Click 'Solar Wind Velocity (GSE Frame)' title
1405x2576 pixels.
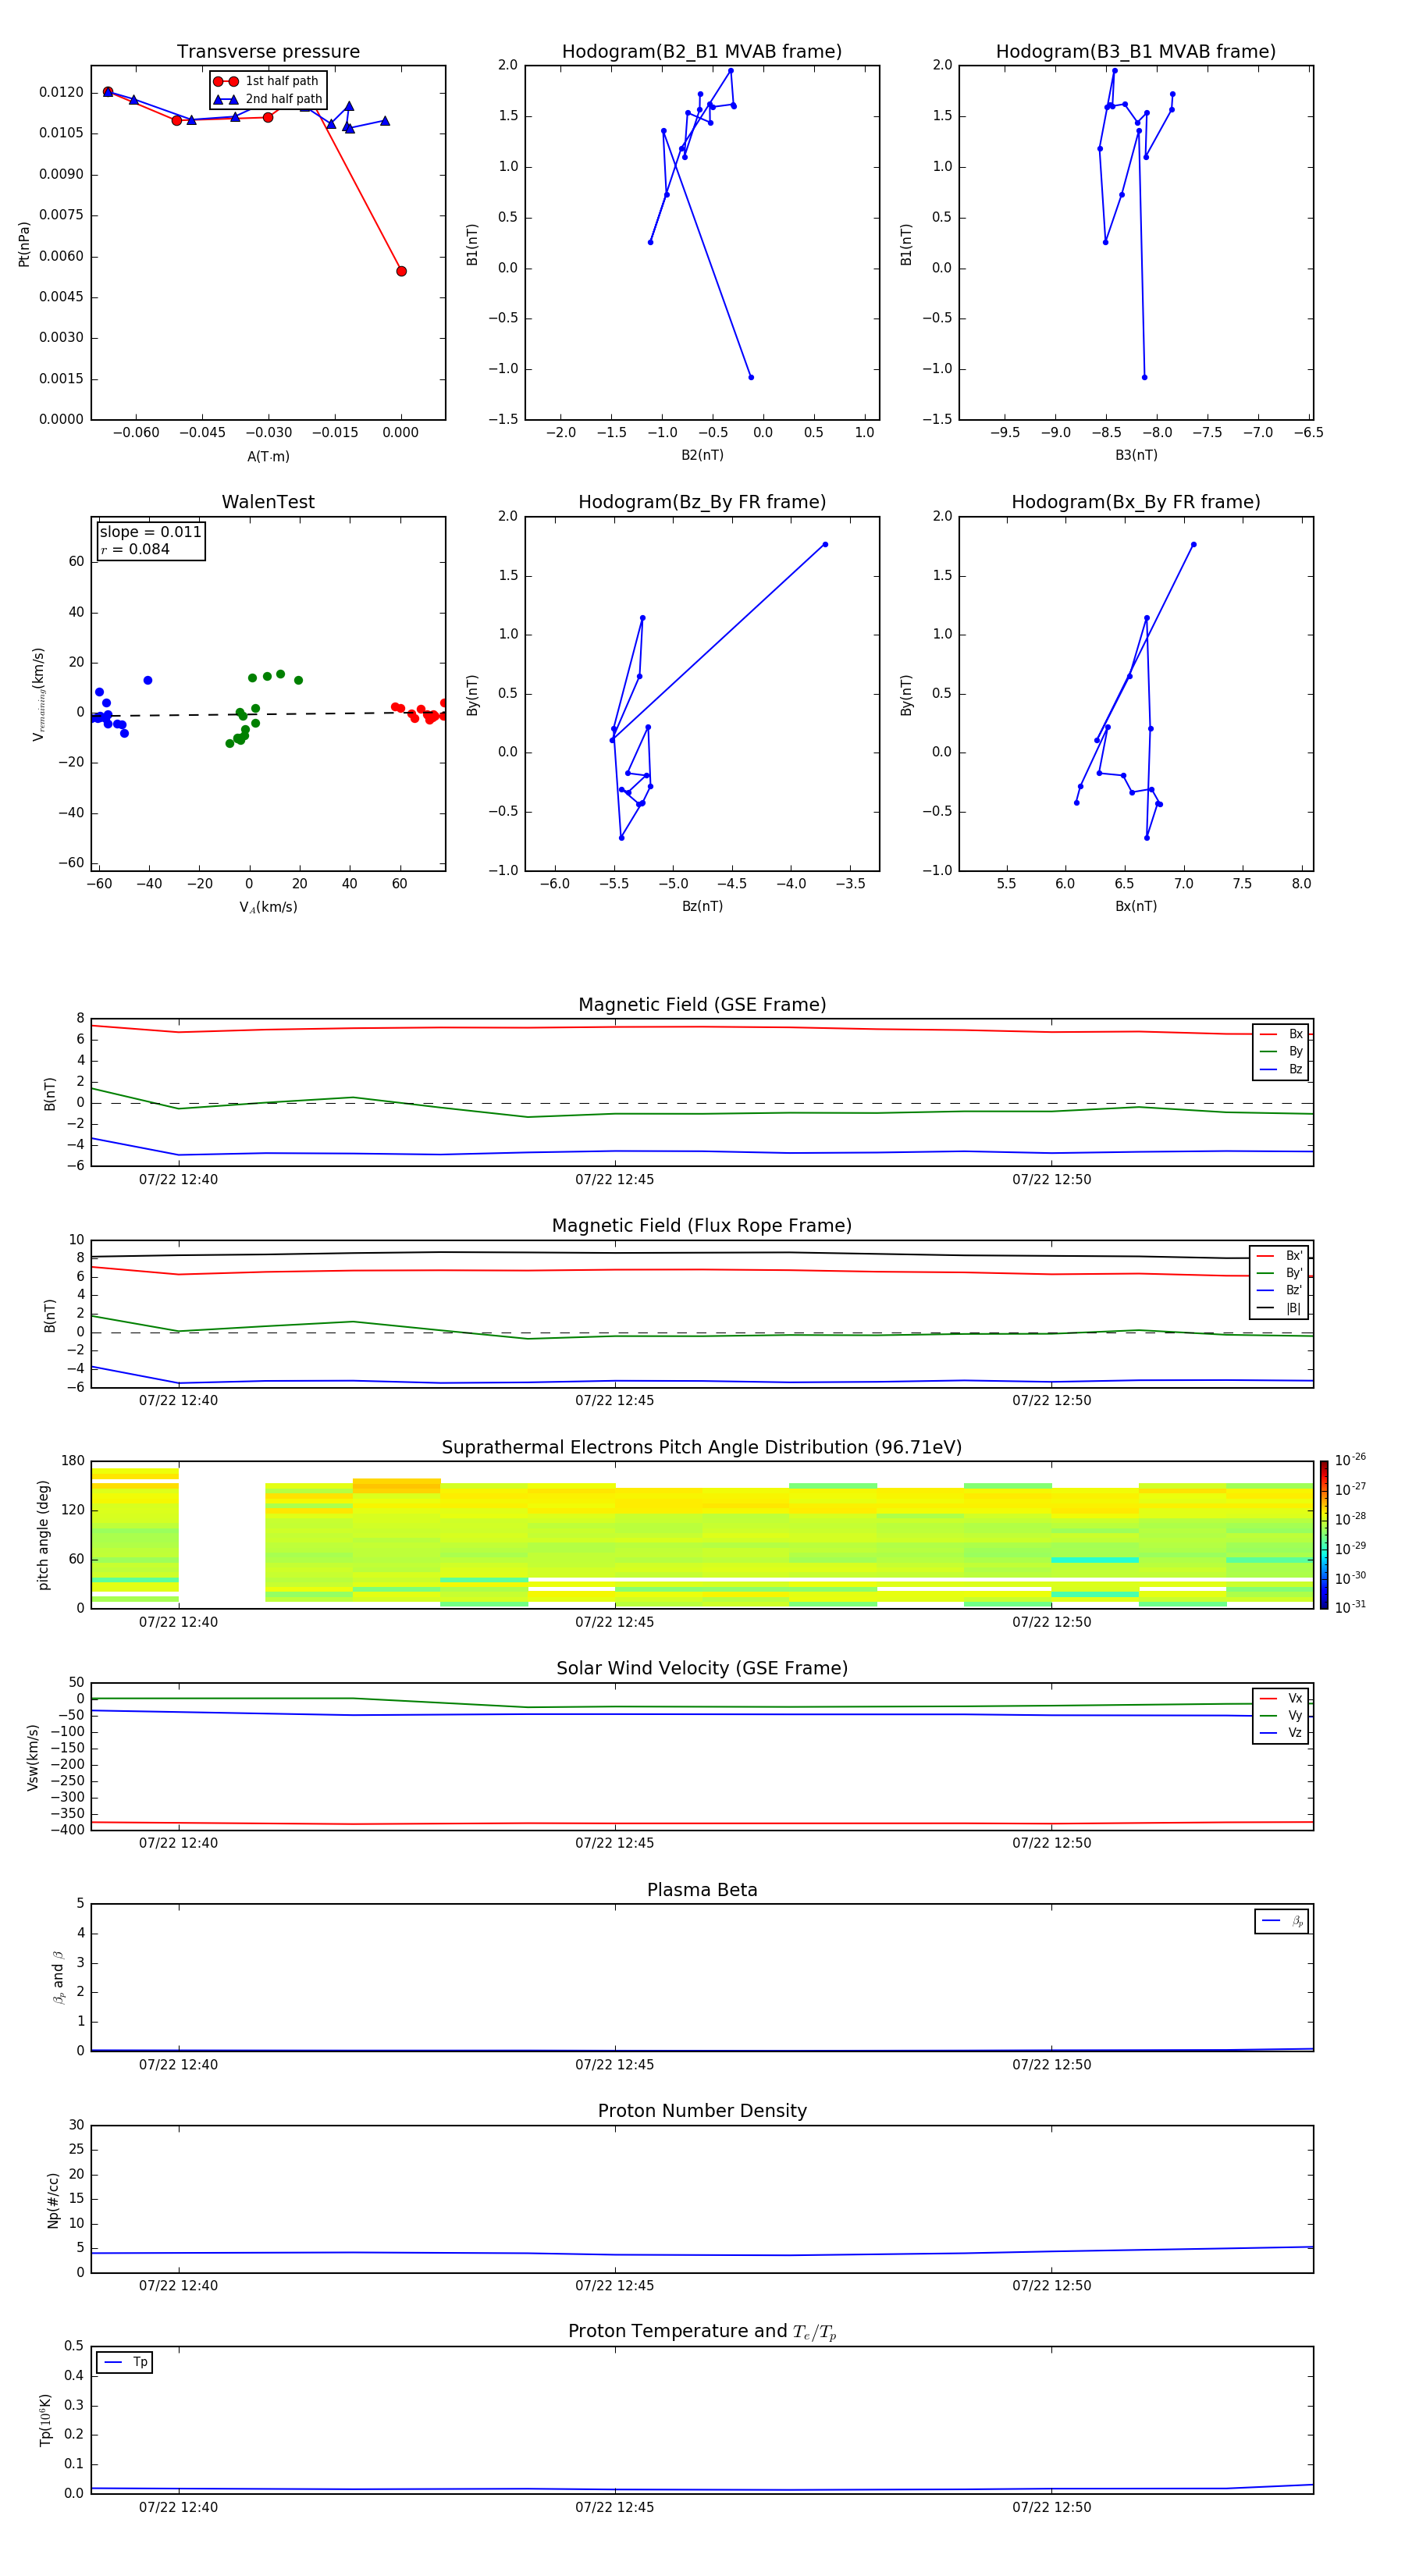click(x=702, y=1669)
